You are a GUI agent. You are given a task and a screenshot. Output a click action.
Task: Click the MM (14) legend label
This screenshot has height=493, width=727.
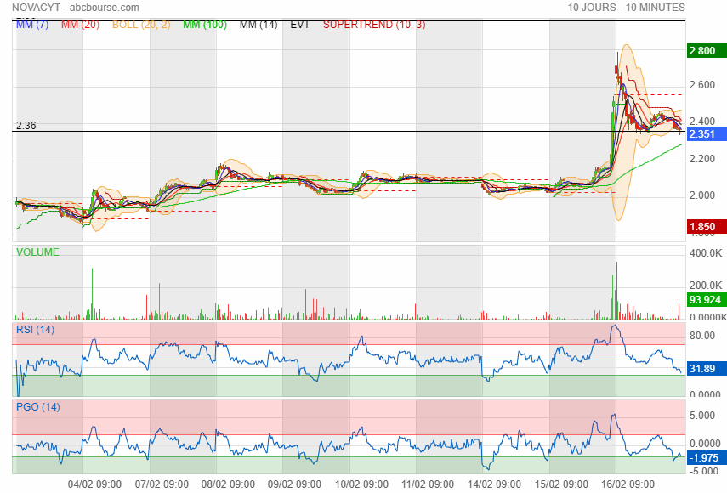click(258, 25)
